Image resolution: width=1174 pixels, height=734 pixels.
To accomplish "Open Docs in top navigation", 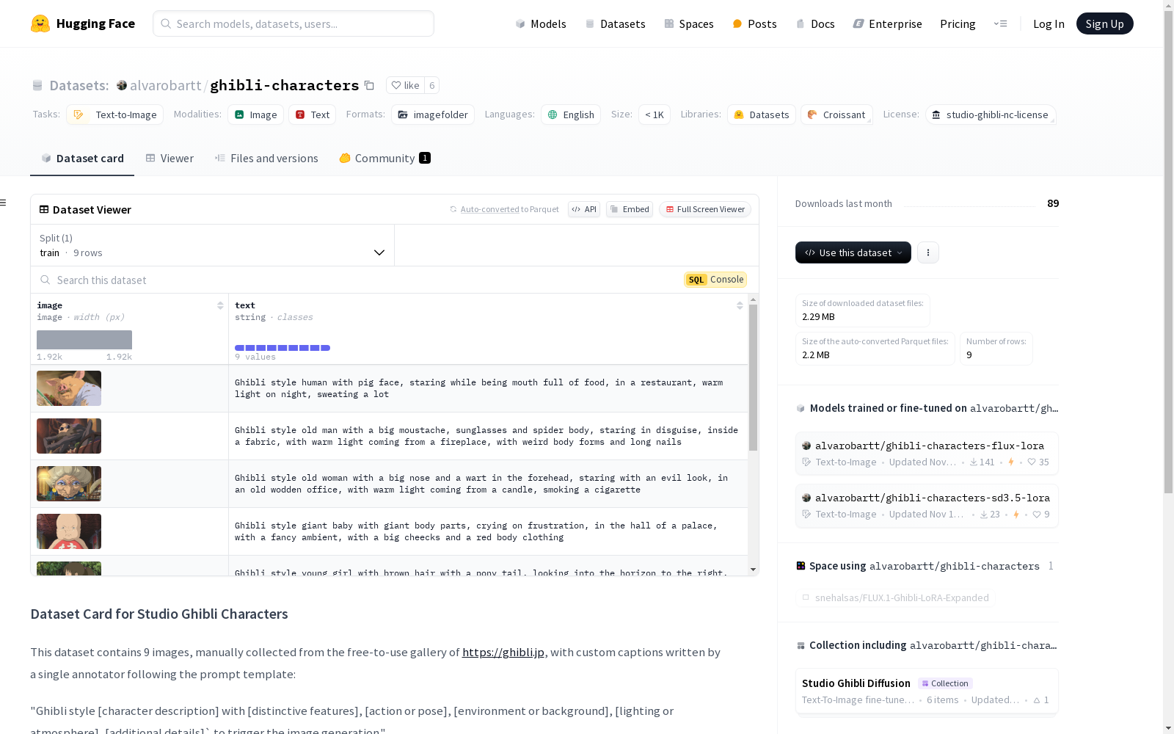I will pos(815,23).
